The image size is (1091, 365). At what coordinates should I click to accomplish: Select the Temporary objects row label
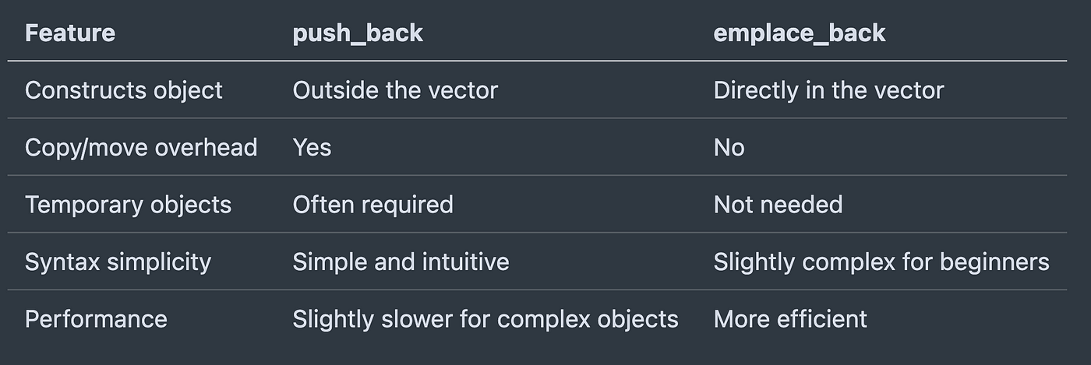[129, 205]
